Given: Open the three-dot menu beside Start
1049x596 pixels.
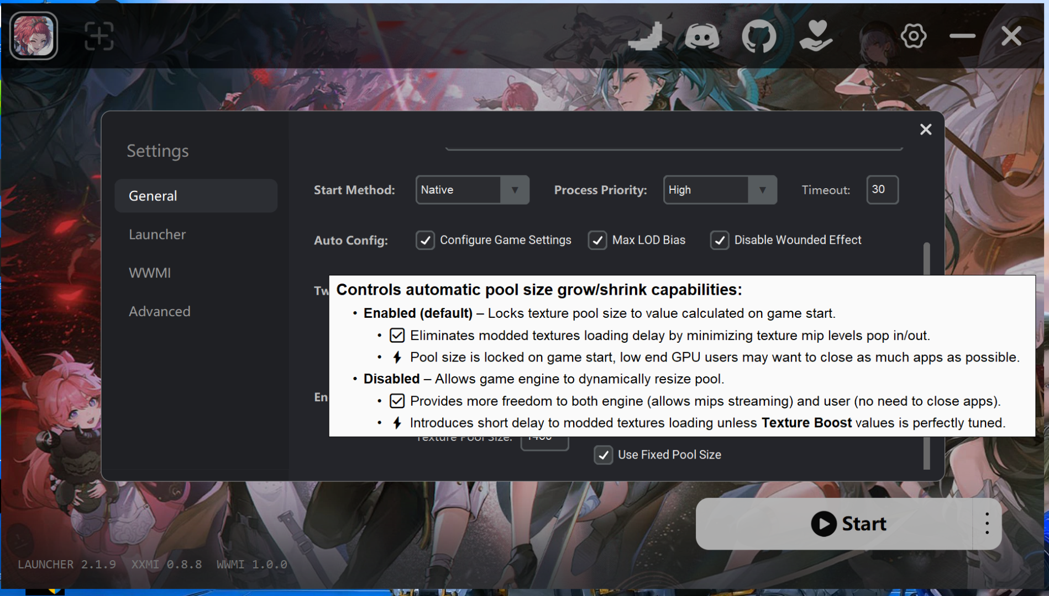Looking at the screenshot, I should pos(987,524).
